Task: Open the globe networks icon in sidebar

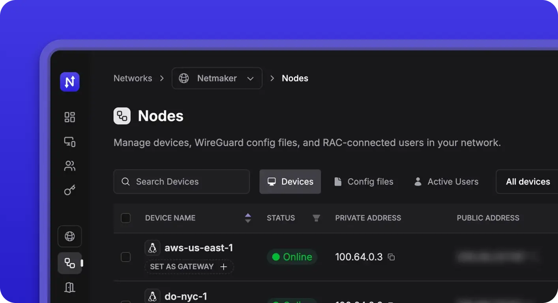Action: coord(70,236)
